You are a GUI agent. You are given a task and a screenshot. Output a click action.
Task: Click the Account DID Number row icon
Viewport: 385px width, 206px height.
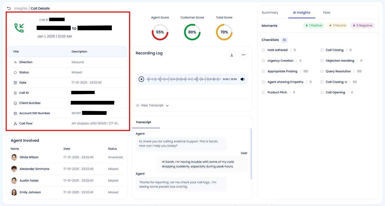15,113
